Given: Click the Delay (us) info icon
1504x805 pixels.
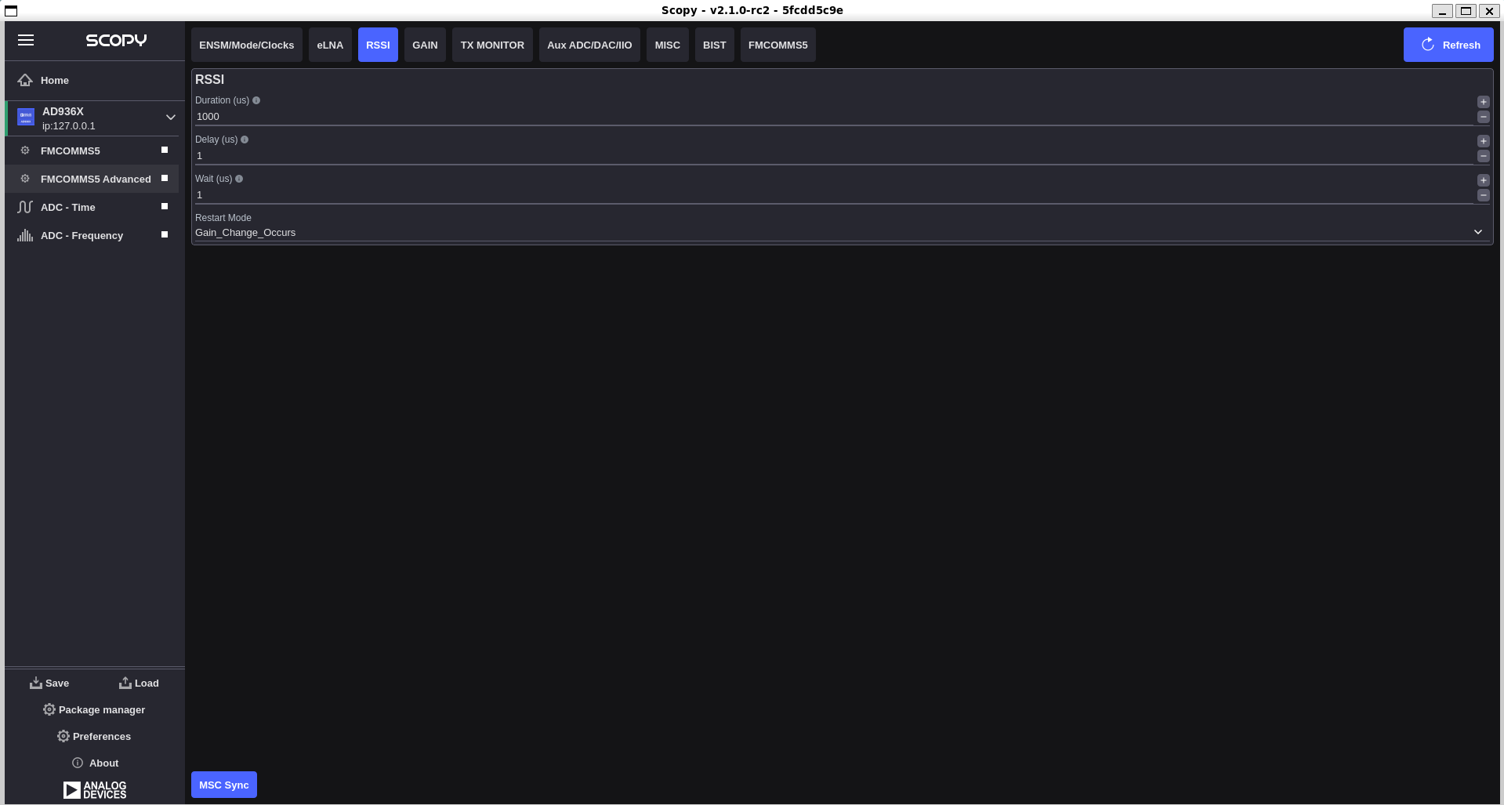Looking at the screenshot, I should click(x=245, y=140).
